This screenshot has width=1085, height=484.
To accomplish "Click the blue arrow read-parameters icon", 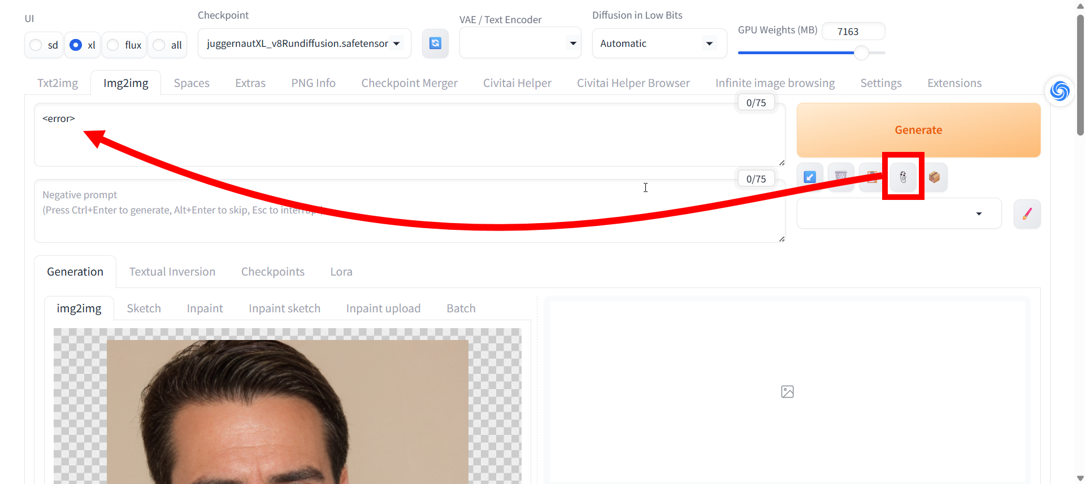I will point(810,177).
